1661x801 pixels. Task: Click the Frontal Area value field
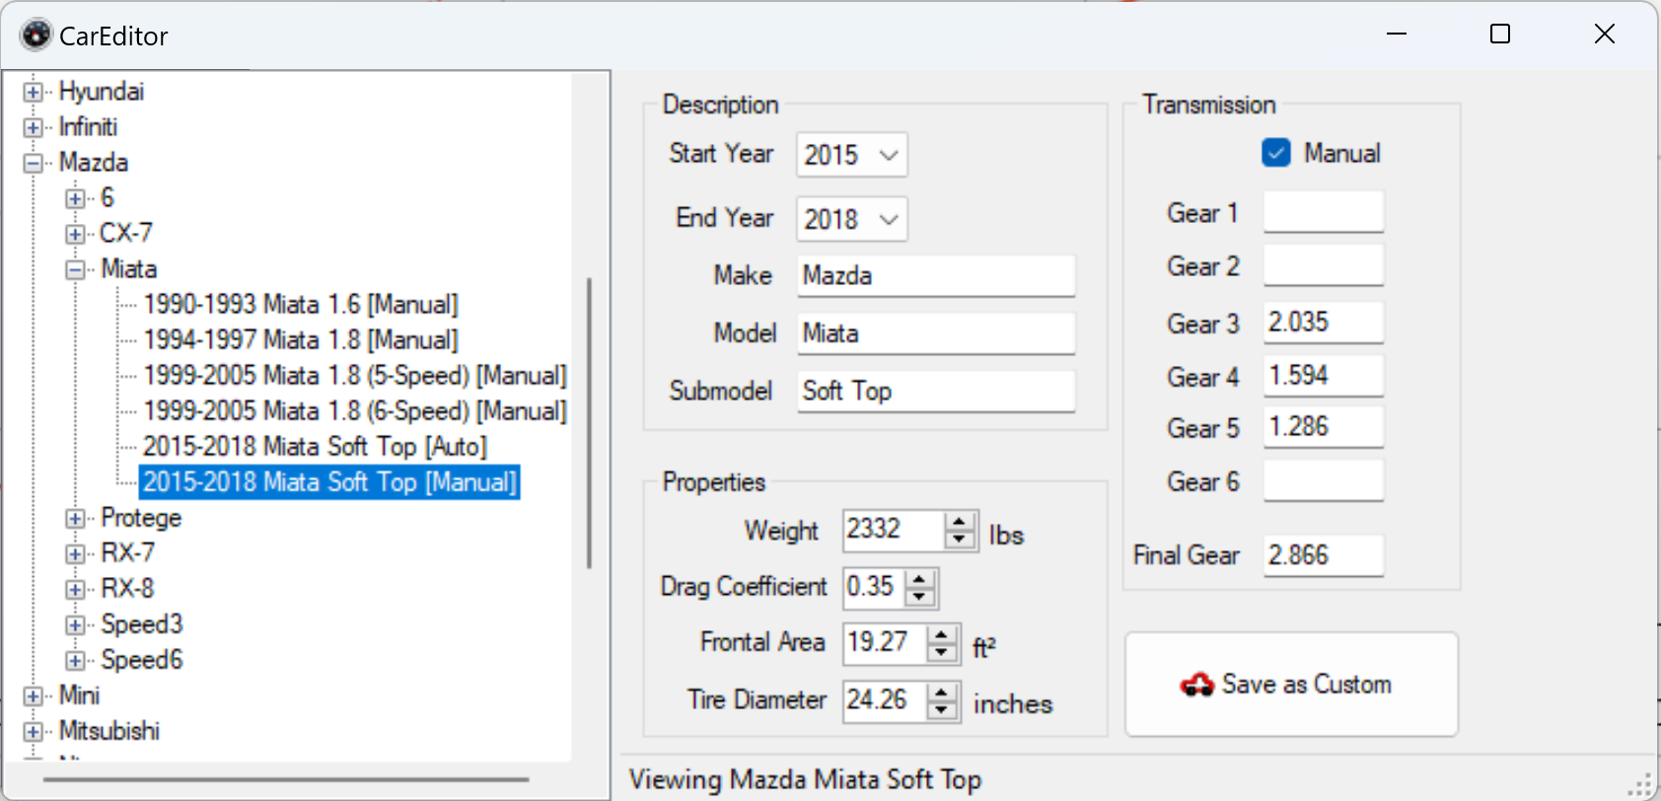[x=885, y=643]
